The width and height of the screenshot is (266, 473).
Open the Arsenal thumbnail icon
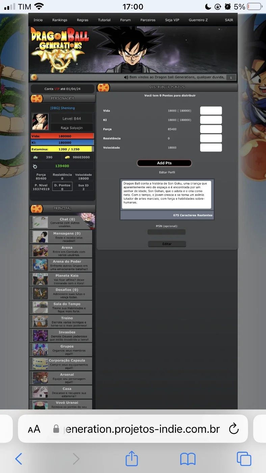40,378
